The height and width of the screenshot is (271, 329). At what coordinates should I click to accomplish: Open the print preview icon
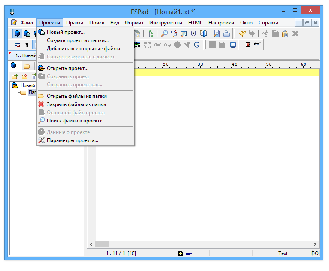(x=217, y=33)
